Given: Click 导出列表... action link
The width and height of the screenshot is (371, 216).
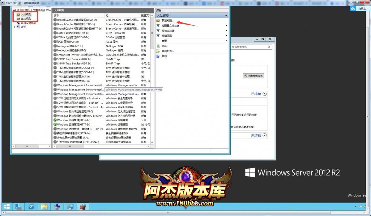Looking at the screenshot, I should tap(168, 51).
